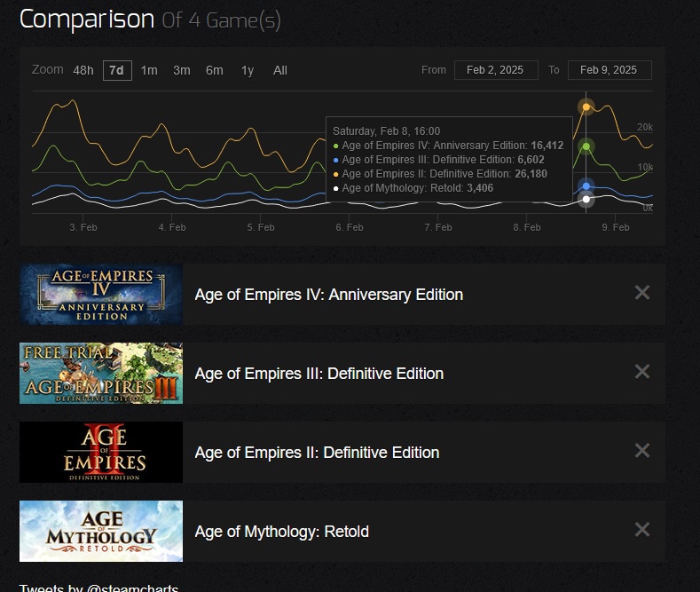
Task: Remove Age of Empires IV: Anniversary Edition from comparison
Action: [642, 293]
